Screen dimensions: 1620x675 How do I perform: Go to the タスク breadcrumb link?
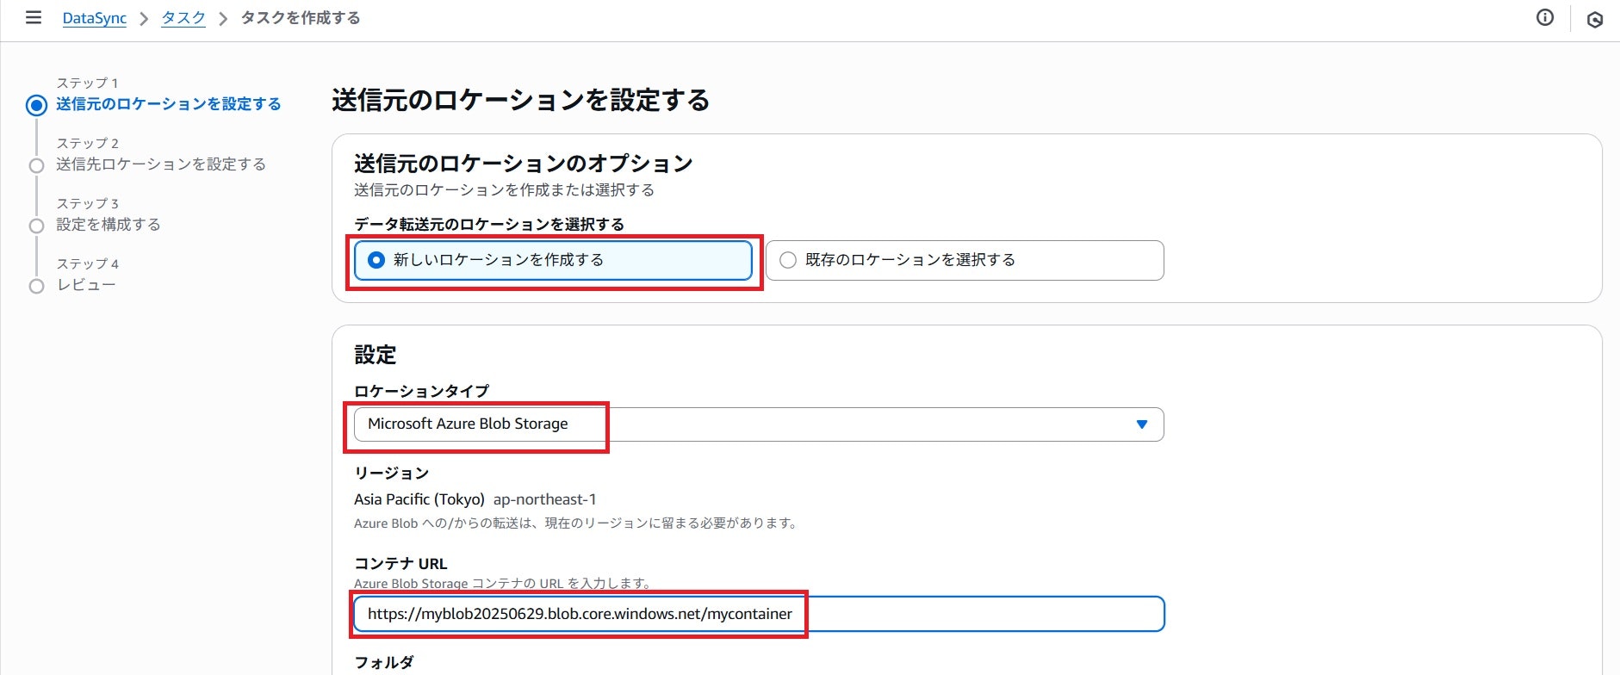pyautogui.click(x=183, y=18)
